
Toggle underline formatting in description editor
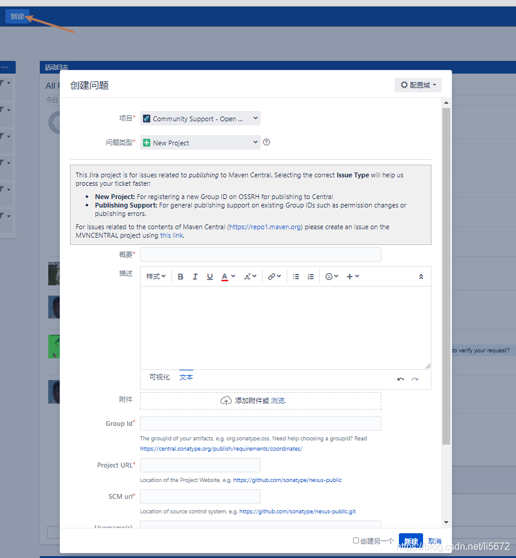[210, 276]
